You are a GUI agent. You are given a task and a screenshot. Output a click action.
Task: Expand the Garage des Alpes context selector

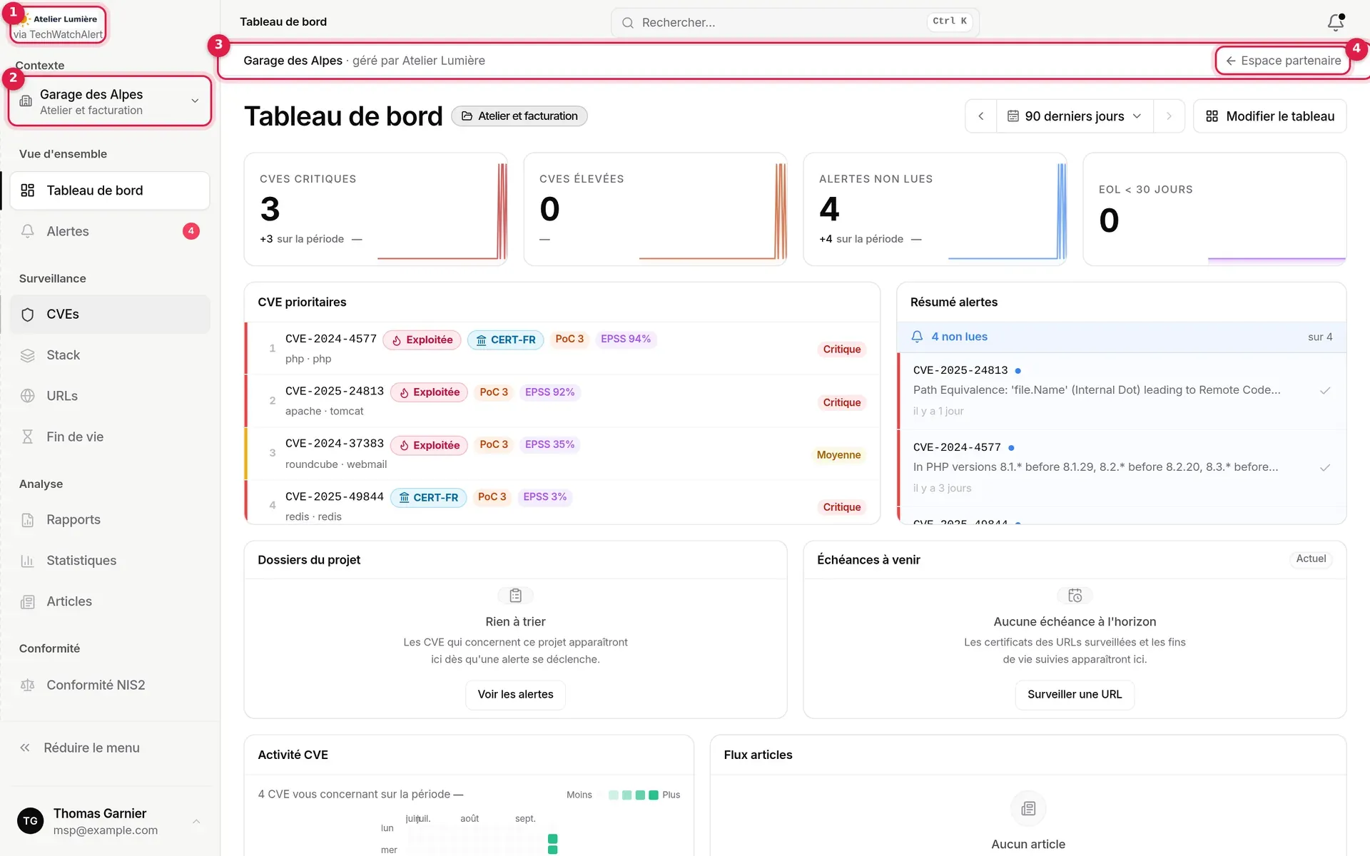(110, 101)
